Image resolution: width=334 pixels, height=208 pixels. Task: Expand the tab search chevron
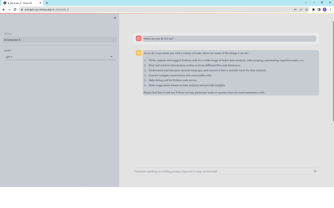(x=306, y=3)
